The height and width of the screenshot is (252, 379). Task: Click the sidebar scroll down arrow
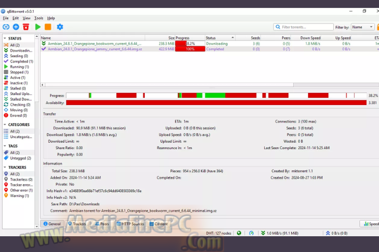pyautogui.click(x=37, y=226)
